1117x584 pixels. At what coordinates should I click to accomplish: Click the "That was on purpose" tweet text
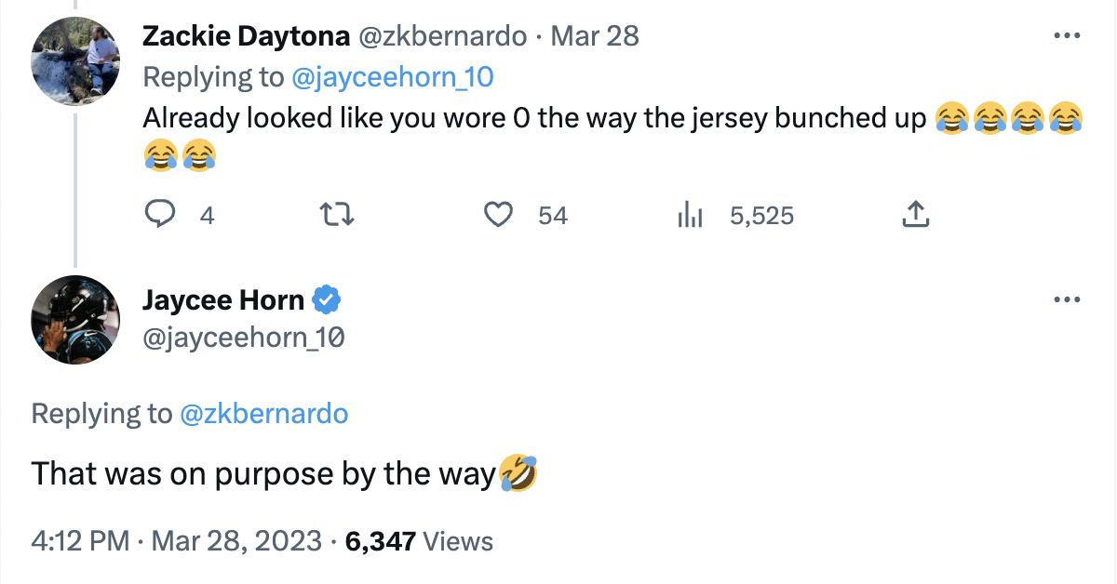(x=262, y=474)
